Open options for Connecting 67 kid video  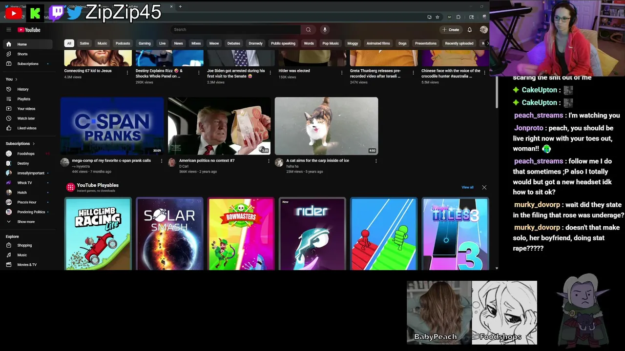[127, 73]
